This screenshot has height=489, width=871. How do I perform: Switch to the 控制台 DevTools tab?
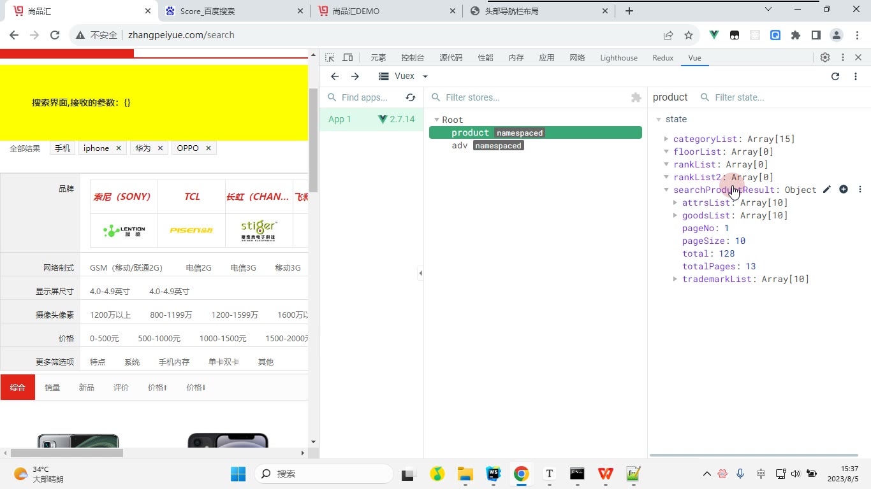pyautogui.click(x=413, y=57)
